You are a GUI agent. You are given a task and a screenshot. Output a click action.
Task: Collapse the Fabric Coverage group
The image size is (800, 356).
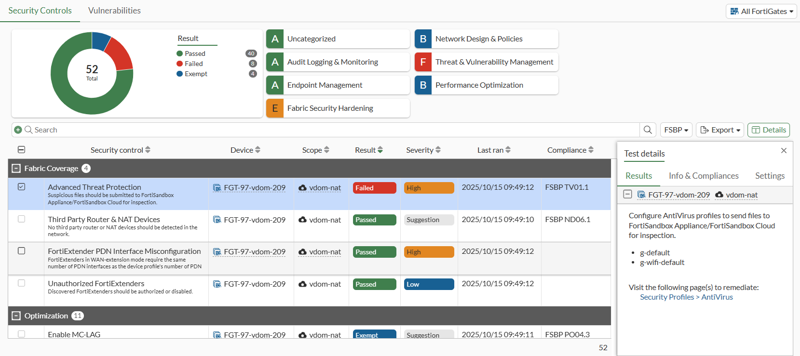[x=16, y=168]
